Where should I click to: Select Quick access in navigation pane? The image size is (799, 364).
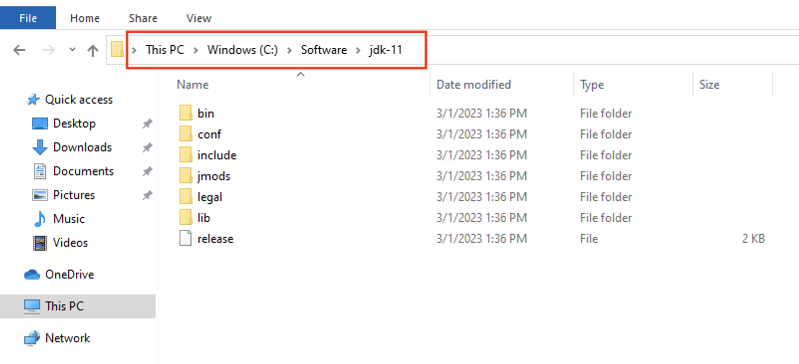pyautogui.click(x=79, y=99)
